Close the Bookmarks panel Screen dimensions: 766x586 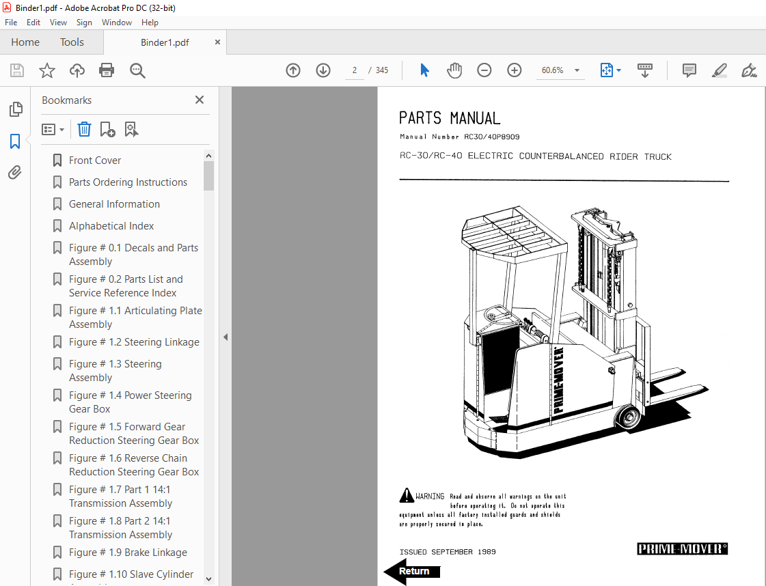coord(200,100)
